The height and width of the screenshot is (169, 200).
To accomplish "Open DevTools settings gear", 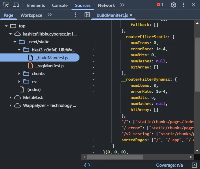I will [173, 5].
